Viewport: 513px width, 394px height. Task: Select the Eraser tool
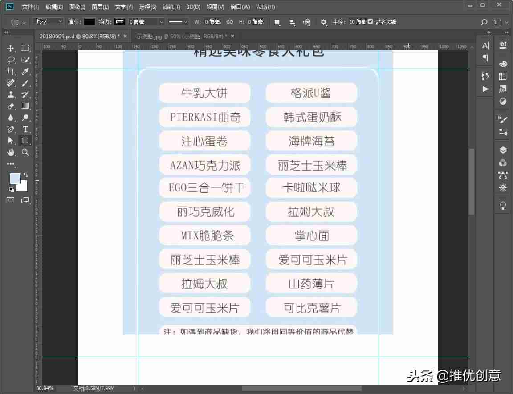point(11,106)
